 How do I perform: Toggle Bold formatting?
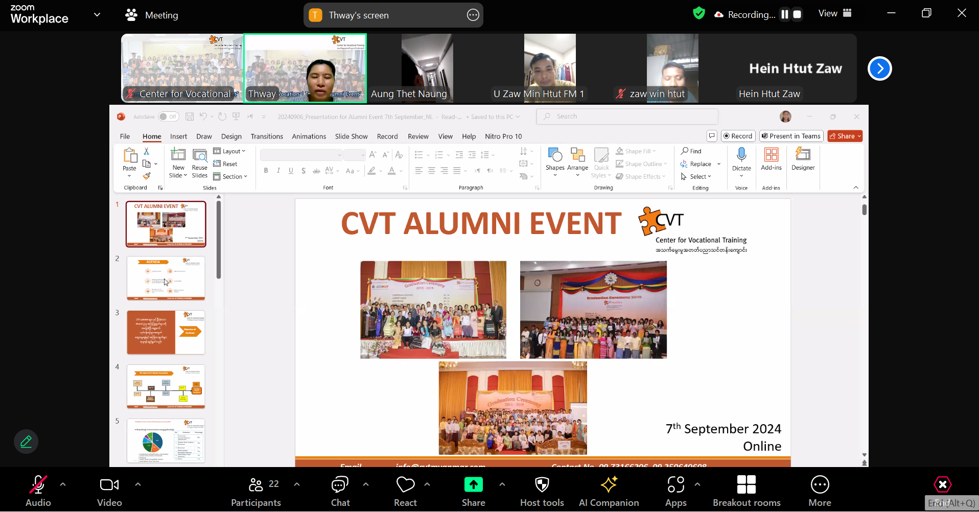coord(266,171)
